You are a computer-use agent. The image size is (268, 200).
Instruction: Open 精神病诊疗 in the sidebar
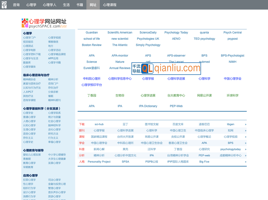coord(29,79)
